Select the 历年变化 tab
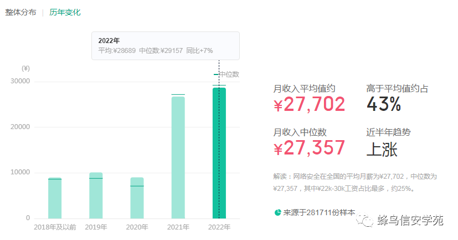Screen dimensions: 458x240 pyautogui.click(x=65, y=13)
